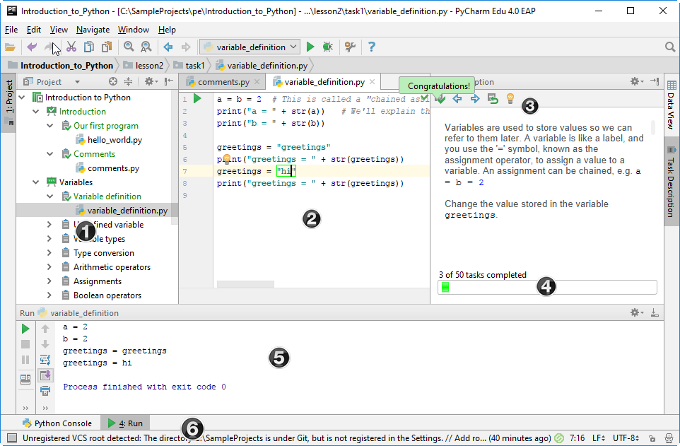
Task: Toggle Scroll to End in Run panel
Action: 45,375
